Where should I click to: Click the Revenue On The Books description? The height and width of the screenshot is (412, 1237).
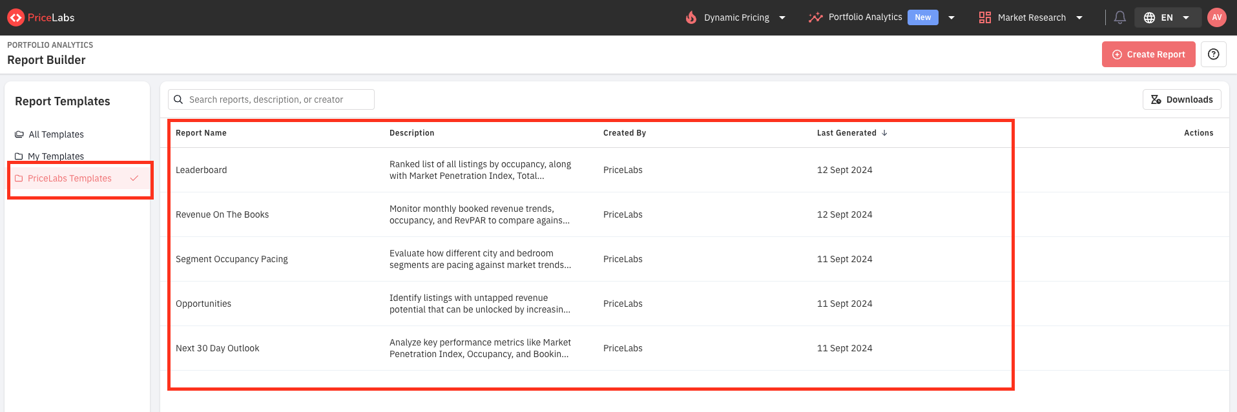479,214
